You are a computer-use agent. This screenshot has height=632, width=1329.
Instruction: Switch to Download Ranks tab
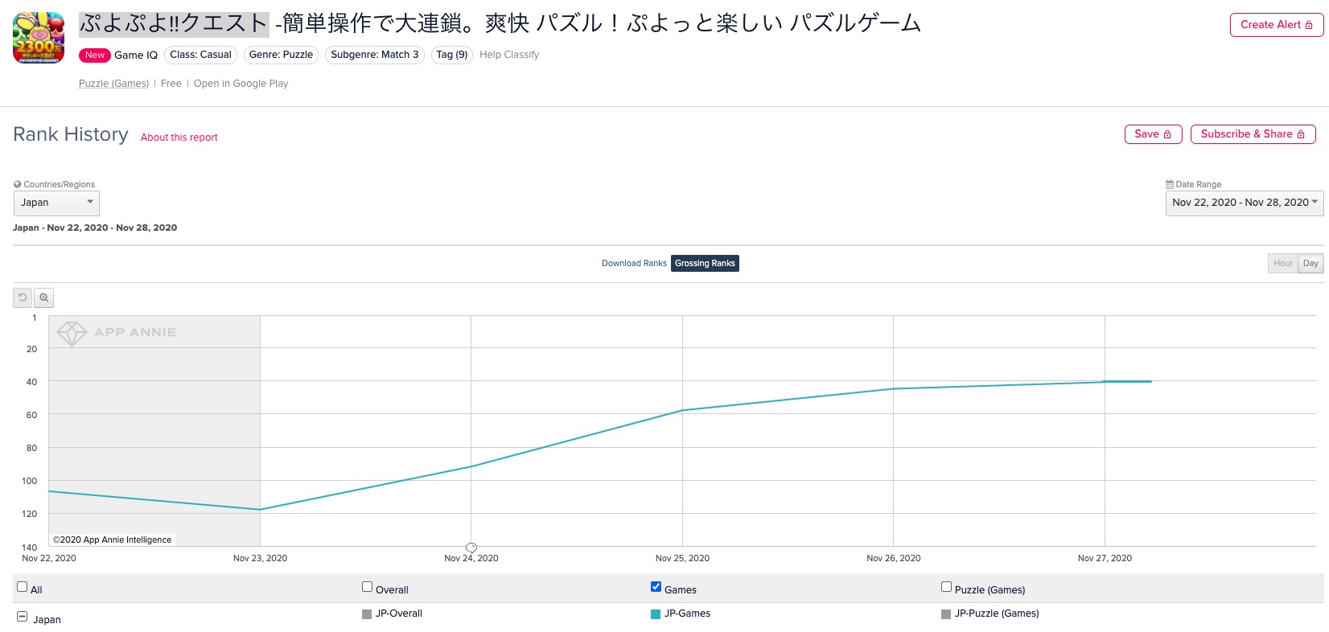pos(634,263)
